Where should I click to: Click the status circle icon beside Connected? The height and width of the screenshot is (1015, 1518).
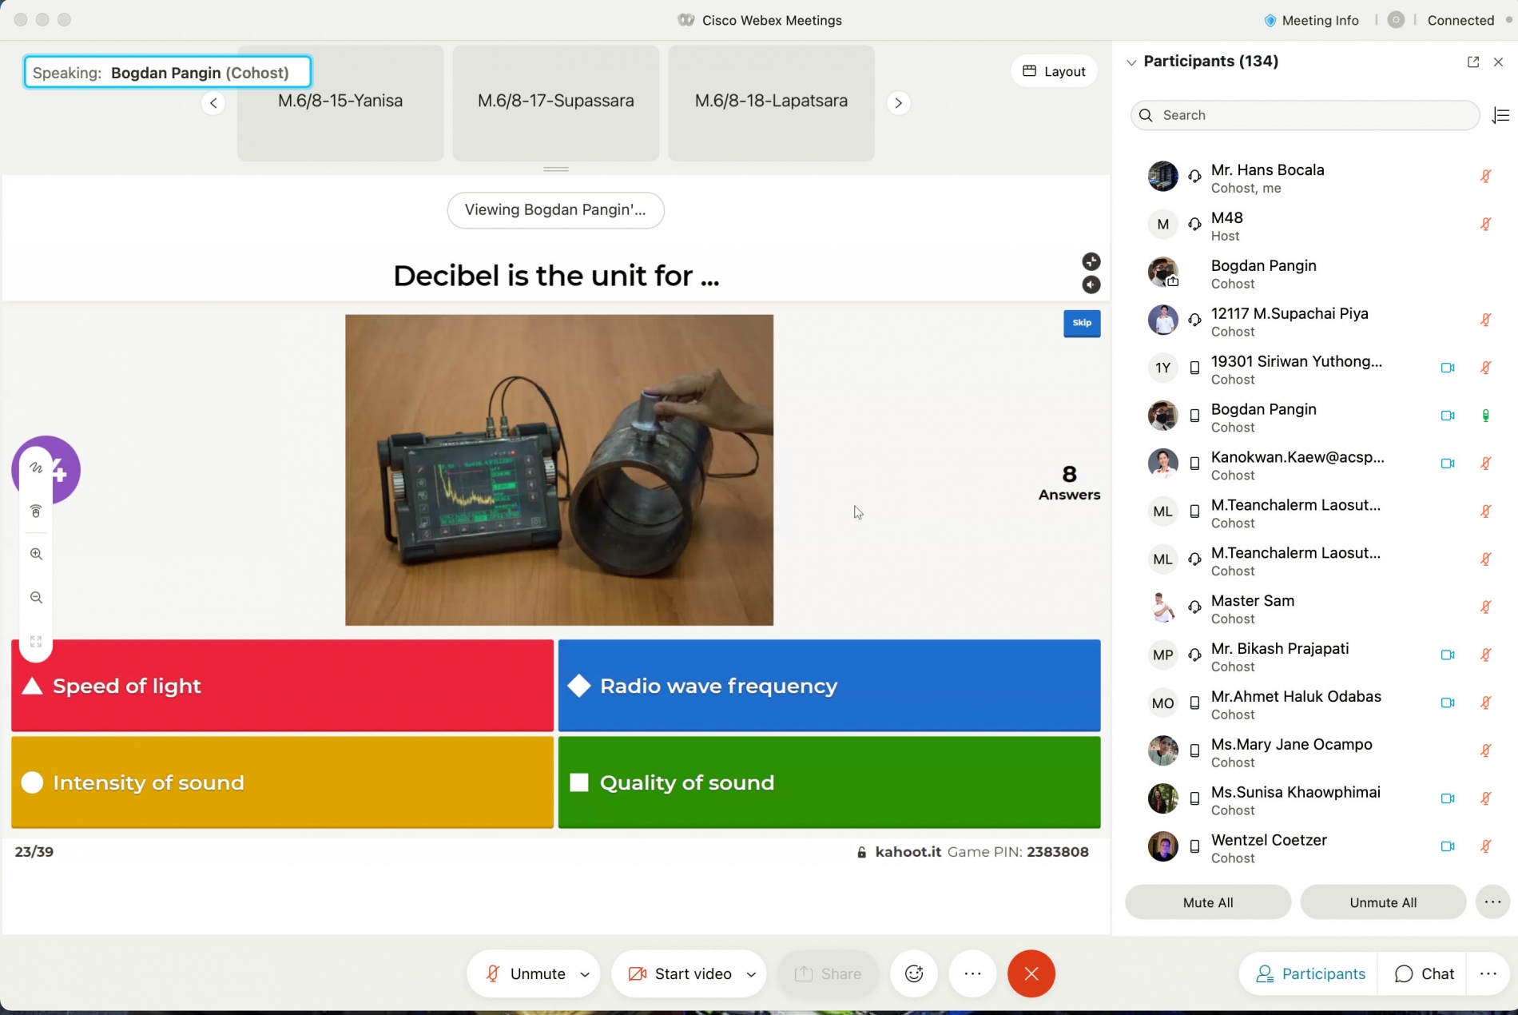pyautogui.click(x=1395, y=20)
